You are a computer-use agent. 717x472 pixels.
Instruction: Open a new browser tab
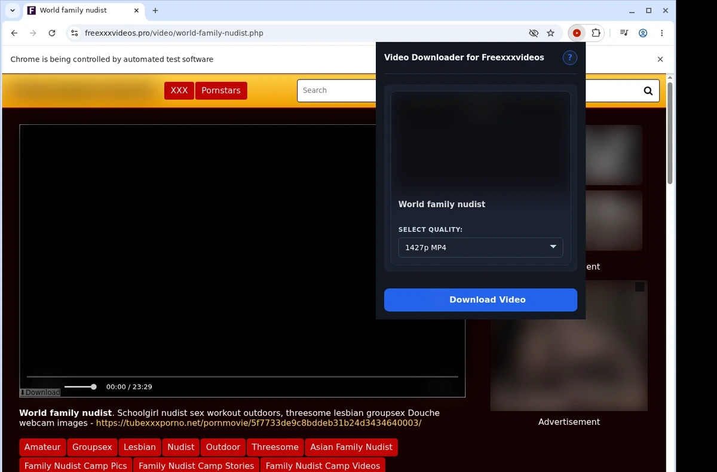point(155,10)
